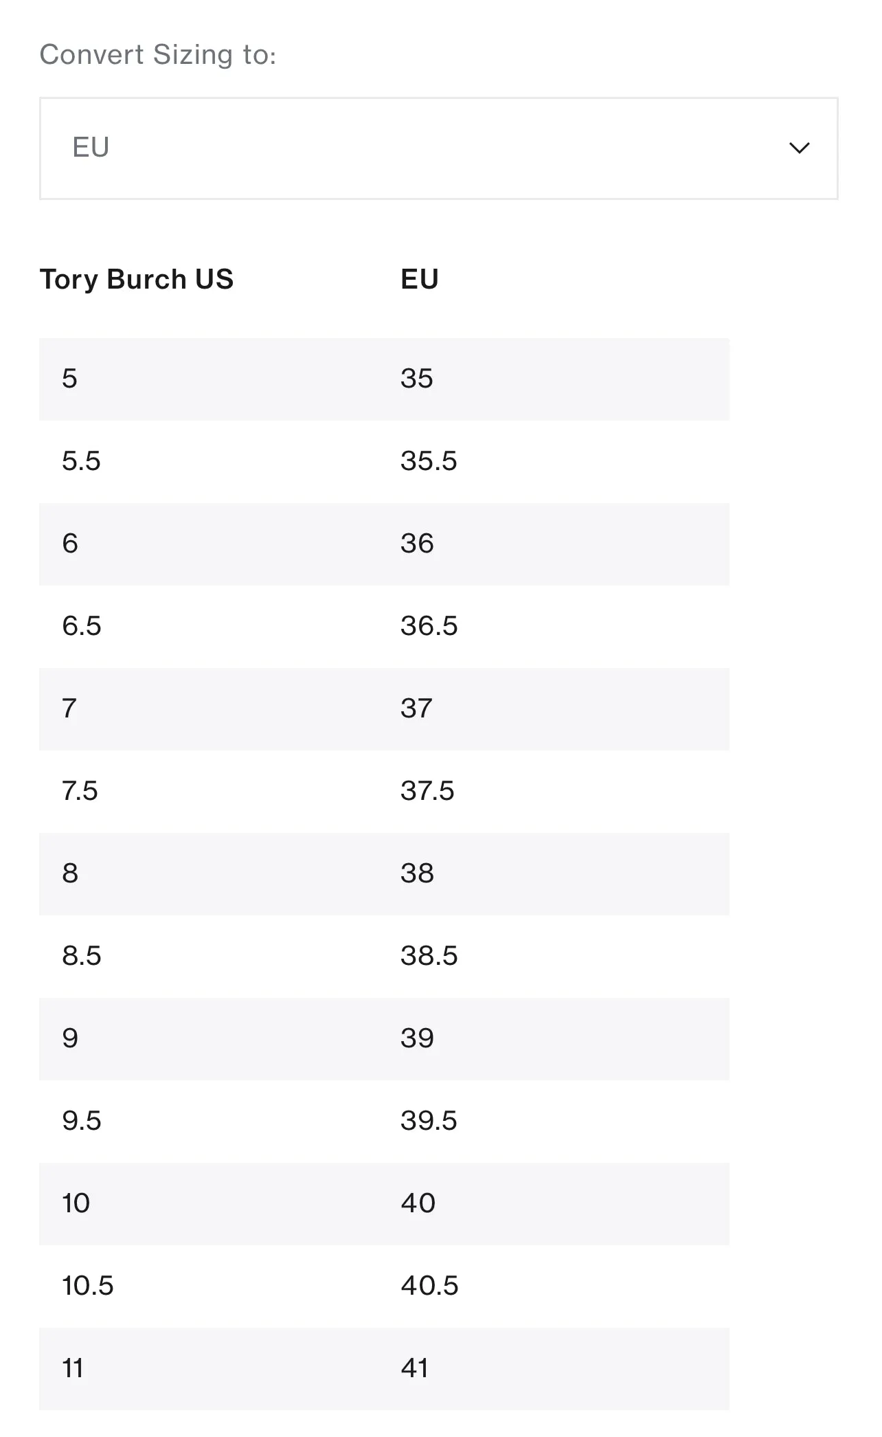The height and width of the screenshot is (1437, 882).
Task: Select US size 5 row
Action: tap(384, 379)
